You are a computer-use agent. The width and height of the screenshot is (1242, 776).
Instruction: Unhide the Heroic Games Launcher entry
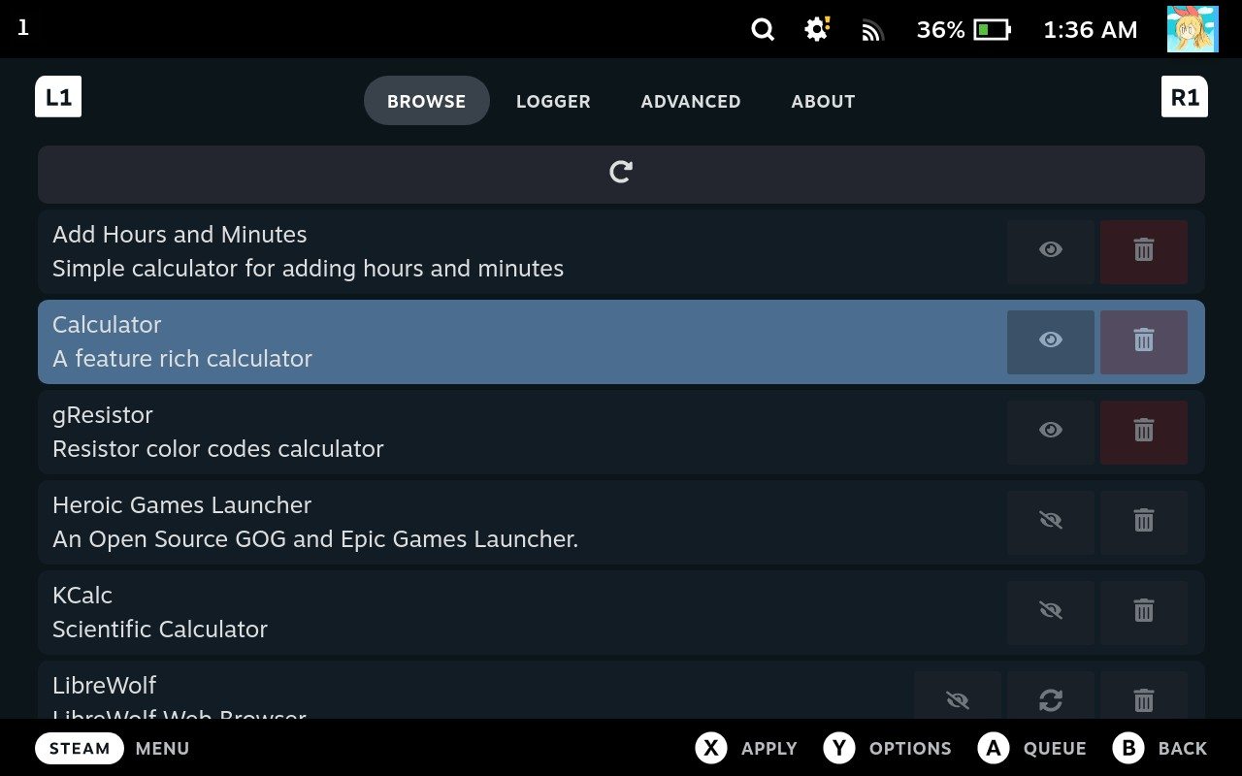coord(1051,523)
